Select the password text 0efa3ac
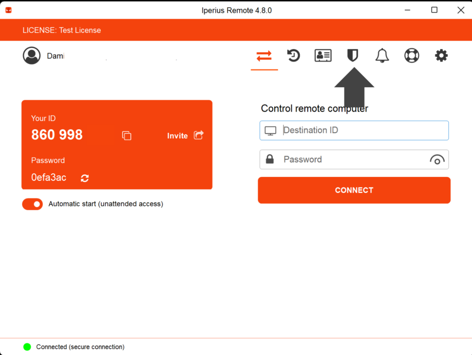472x355 pixels. point(49,177)
